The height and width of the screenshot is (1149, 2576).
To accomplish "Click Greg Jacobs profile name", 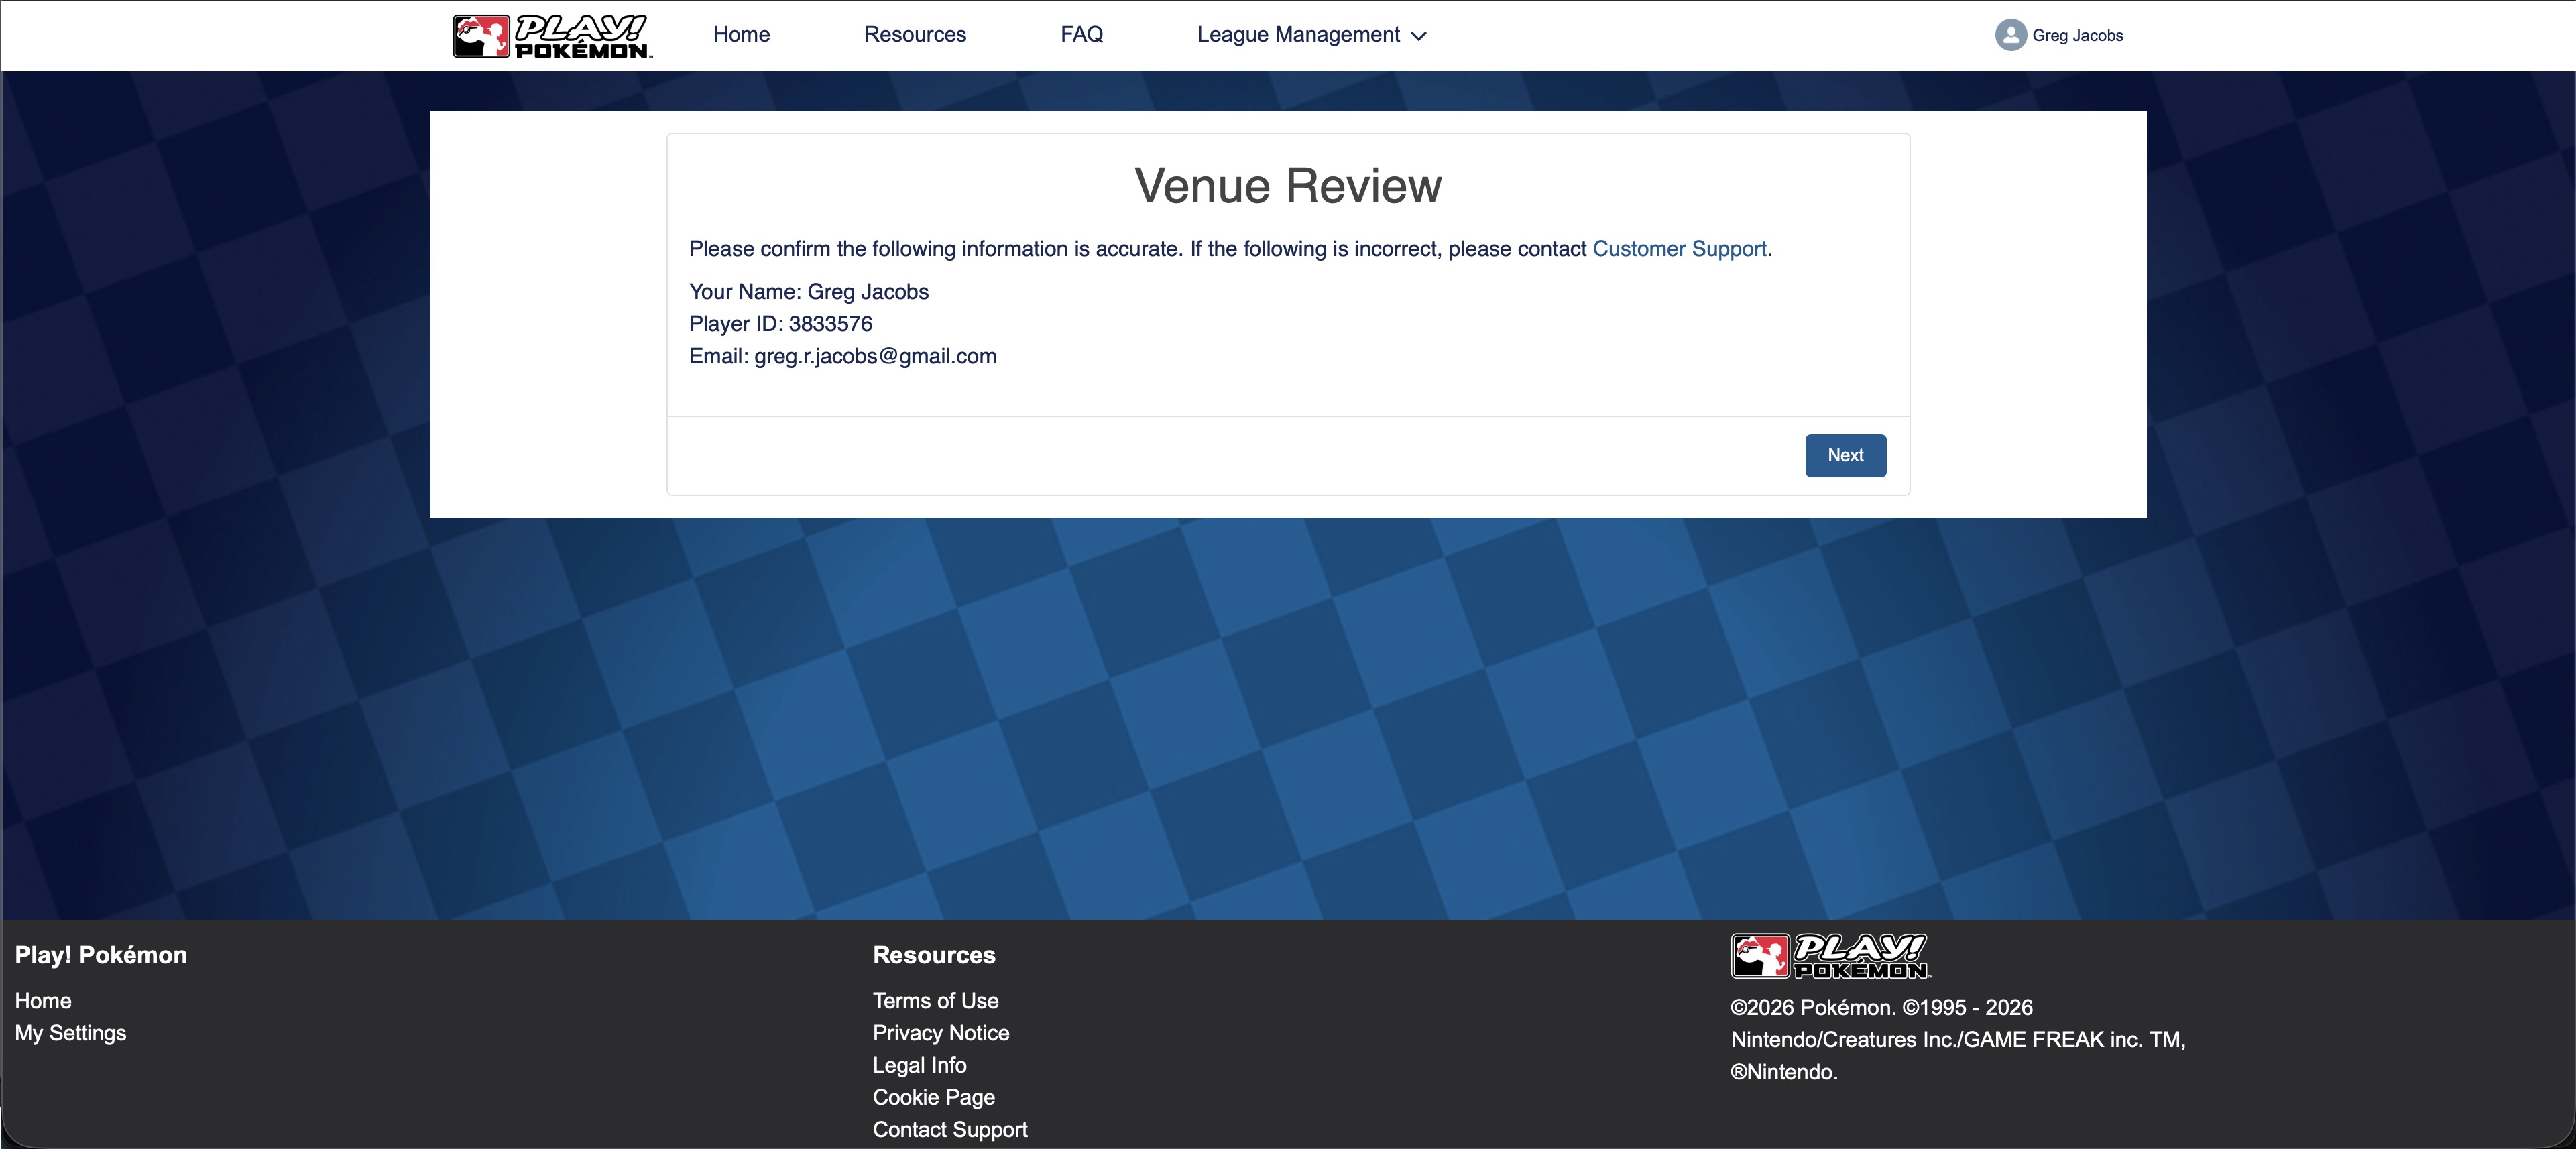I will (2077, 35).
